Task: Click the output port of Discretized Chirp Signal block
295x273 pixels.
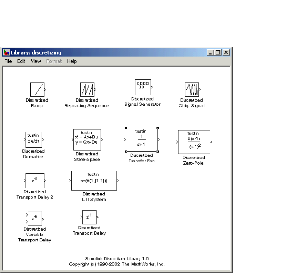Action: click(199, 90)
